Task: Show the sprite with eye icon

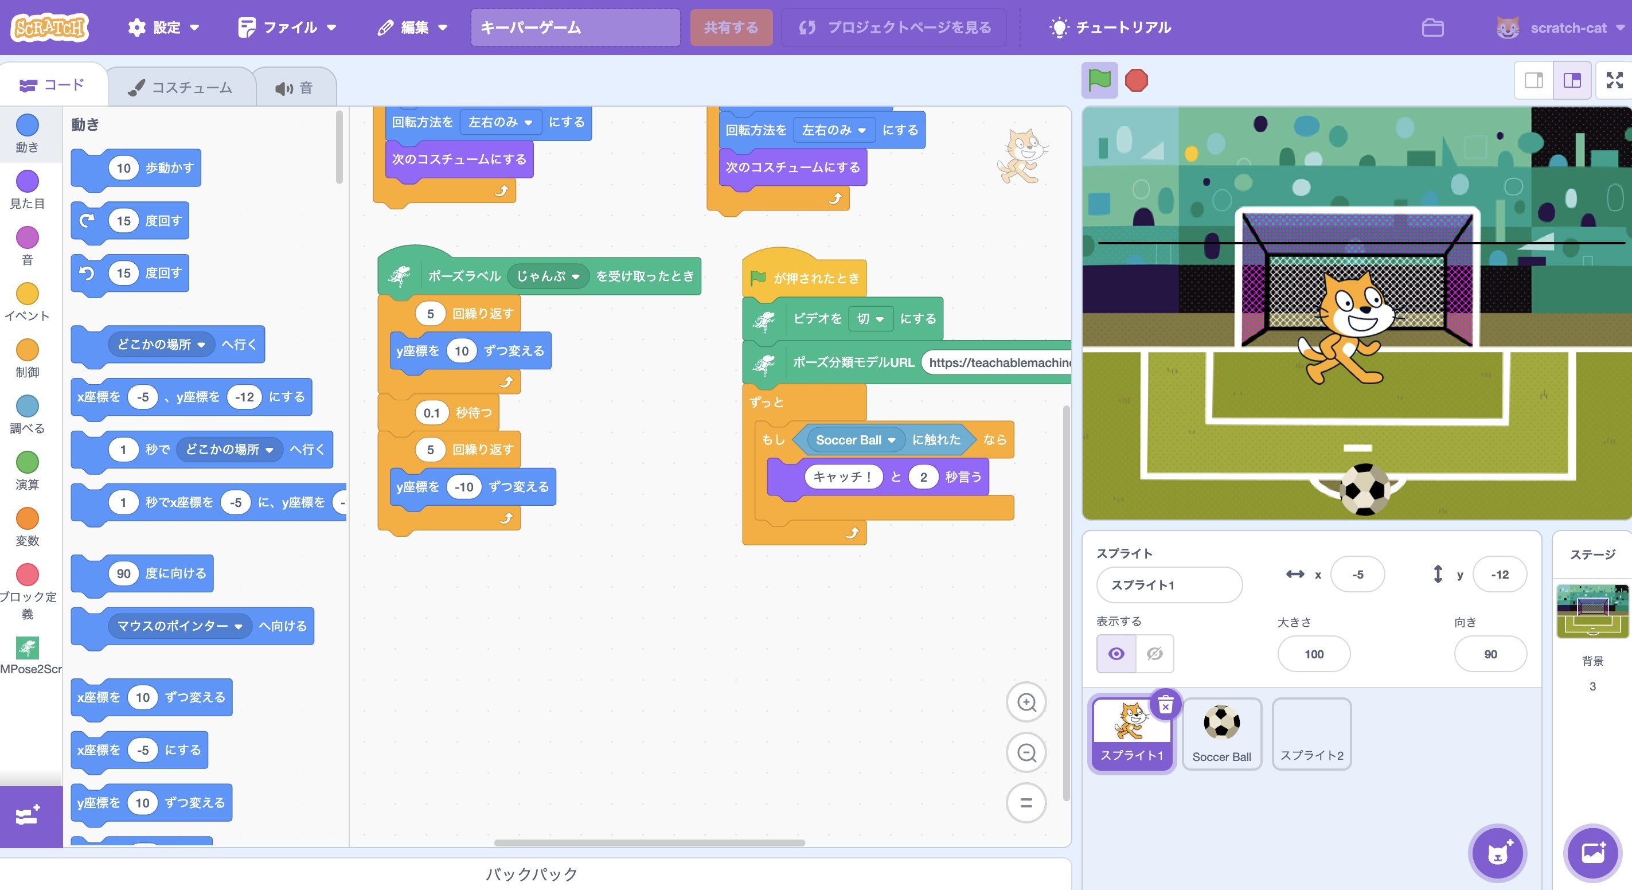Action: pos(1116,654)
